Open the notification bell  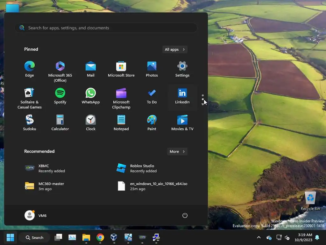(317, 237)
